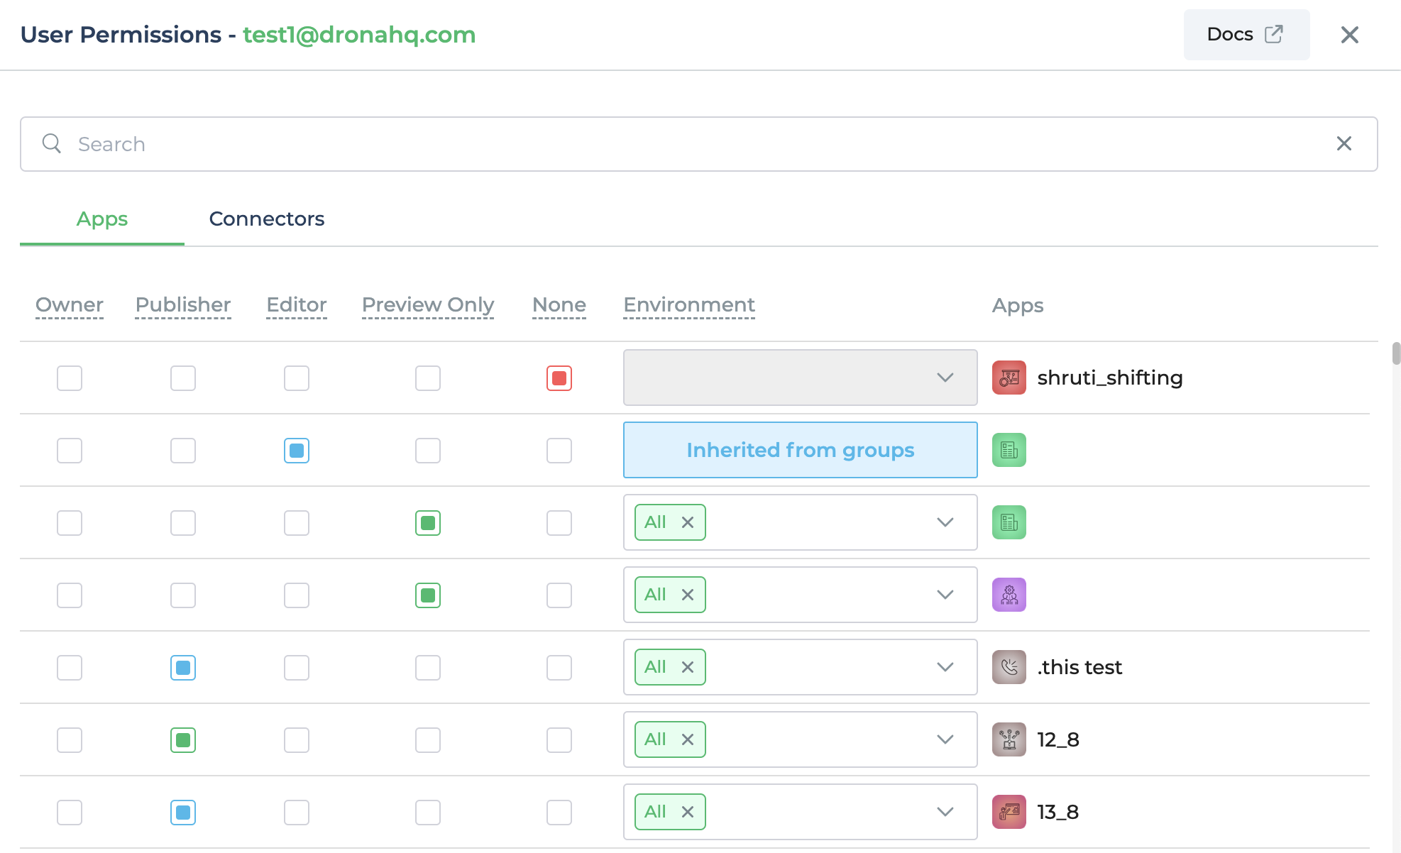Expand environment dropdown for shruti_shifting
The height and width of the screenshot is (853, 1401).
tap(943, 378)
